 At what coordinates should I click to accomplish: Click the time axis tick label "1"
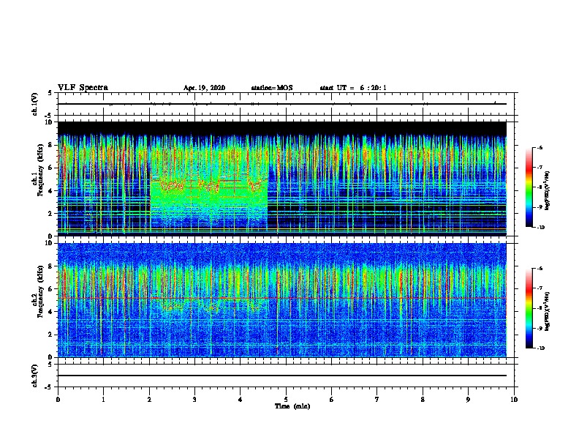click(x=103, y=400)
